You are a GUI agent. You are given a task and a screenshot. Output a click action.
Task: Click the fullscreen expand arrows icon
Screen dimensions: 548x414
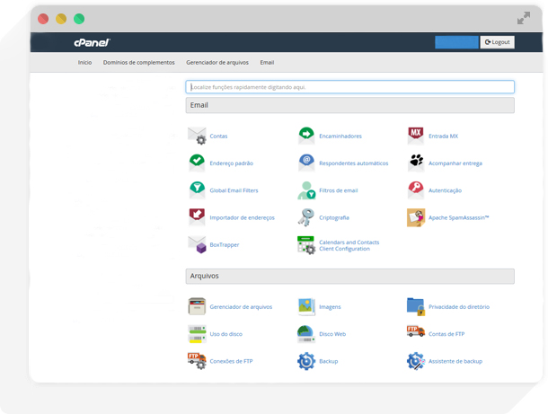tap(524, 18)
